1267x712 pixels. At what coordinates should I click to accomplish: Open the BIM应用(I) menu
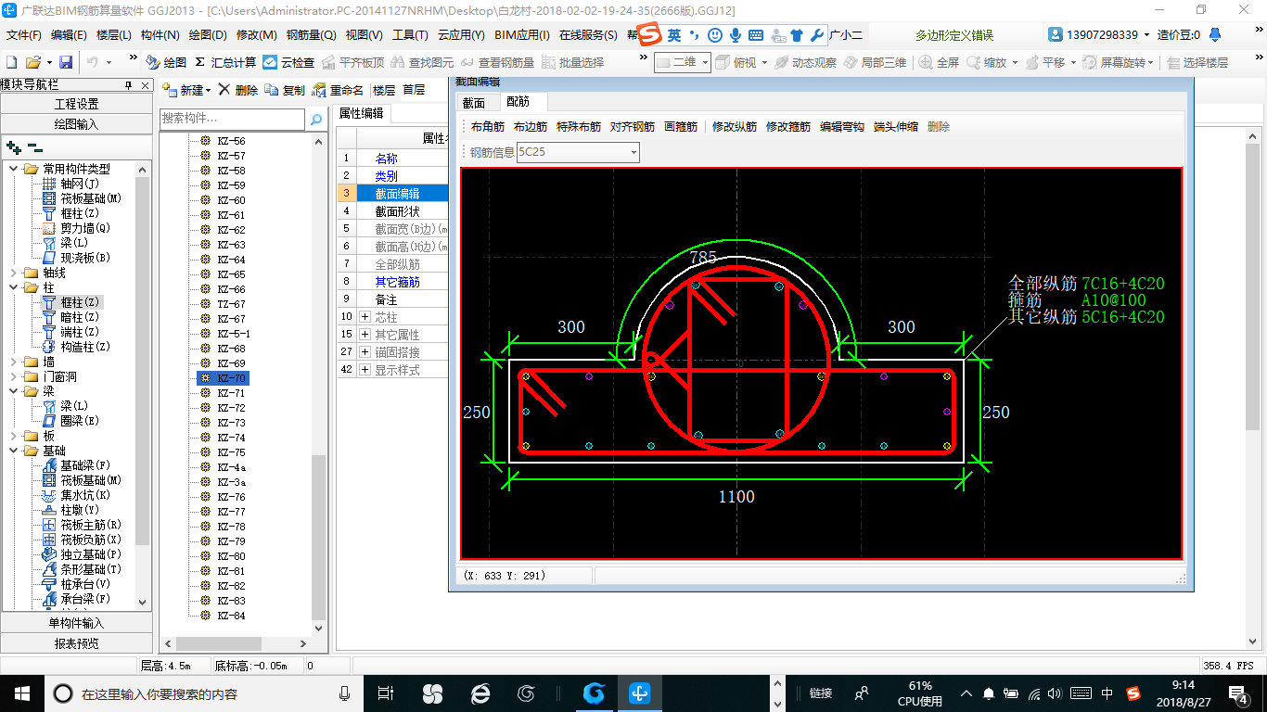[x=522, y=35]
